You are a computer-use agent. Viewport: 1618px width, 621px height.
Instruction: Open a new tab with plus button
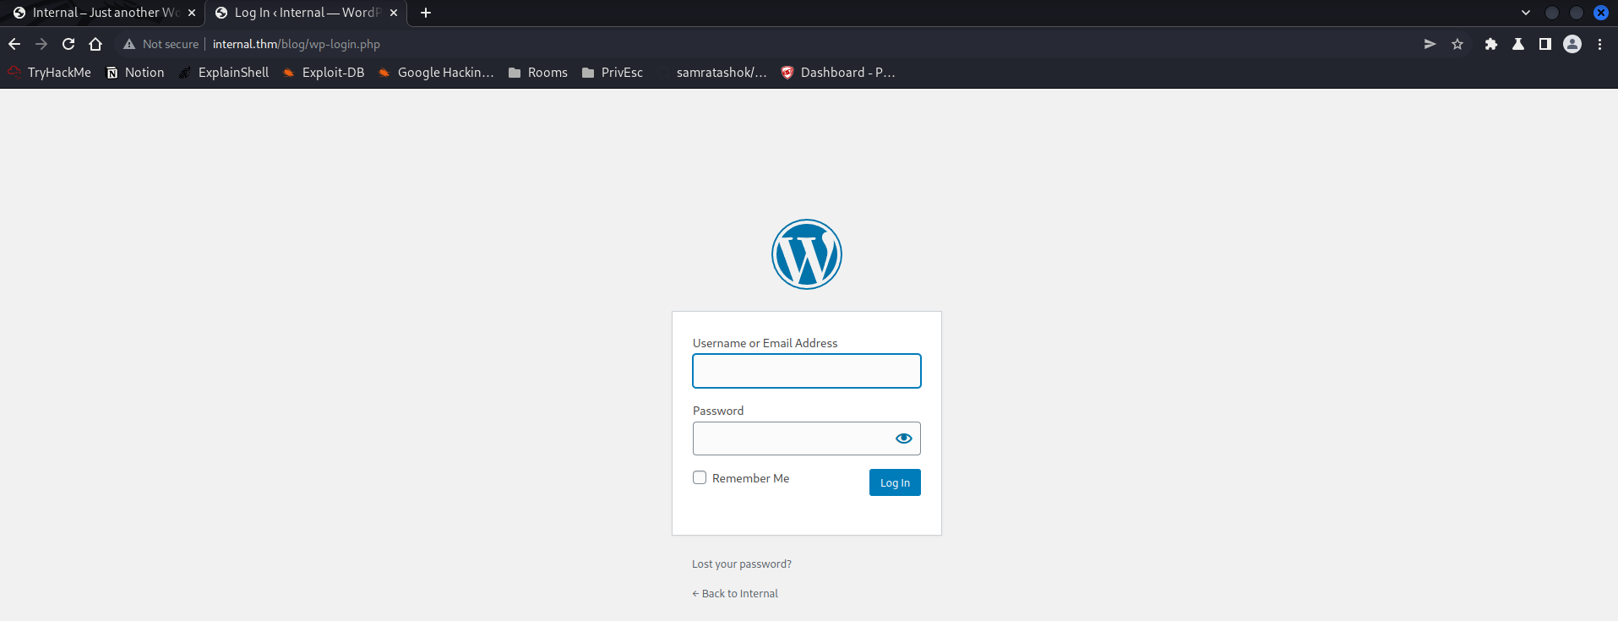click(426, 13)
